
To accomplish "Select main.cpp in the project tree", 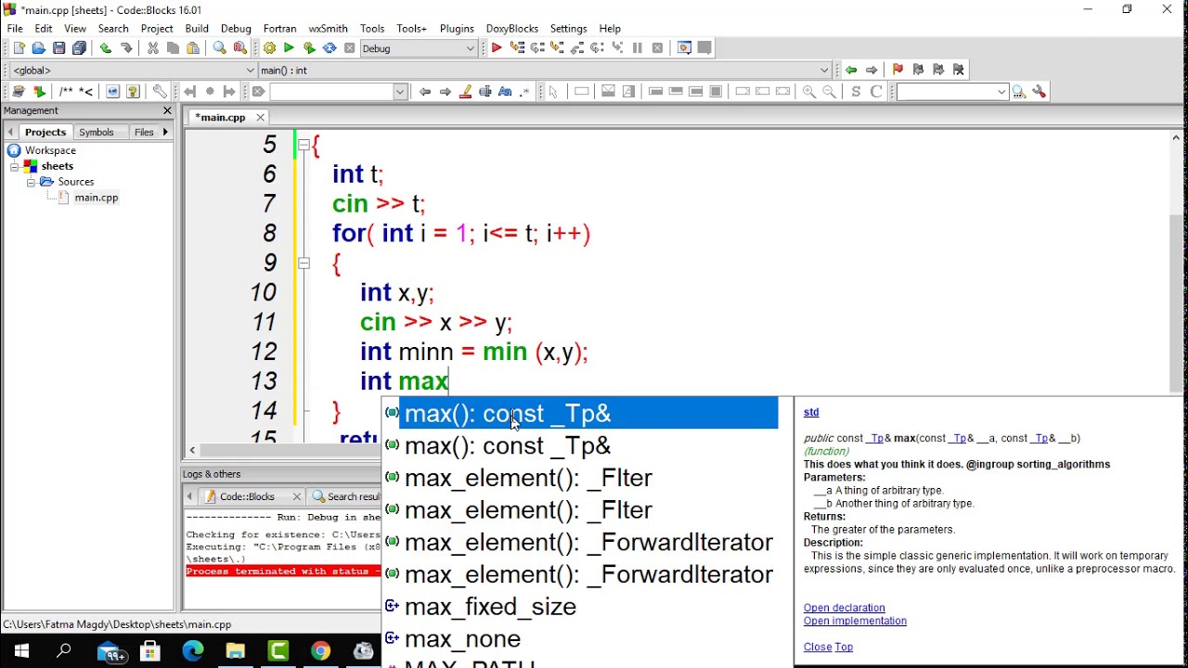I will point(97,198).
